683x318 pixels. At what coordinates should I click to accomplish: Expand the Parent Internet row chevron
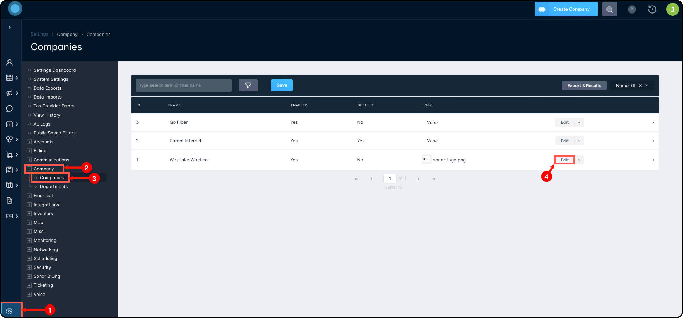[653, 141]
